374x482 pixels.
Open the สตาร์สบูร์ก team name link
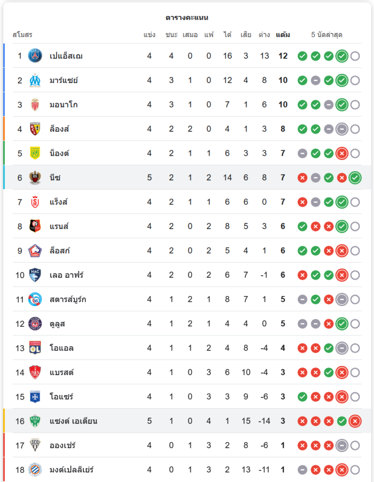click(68, 299)
